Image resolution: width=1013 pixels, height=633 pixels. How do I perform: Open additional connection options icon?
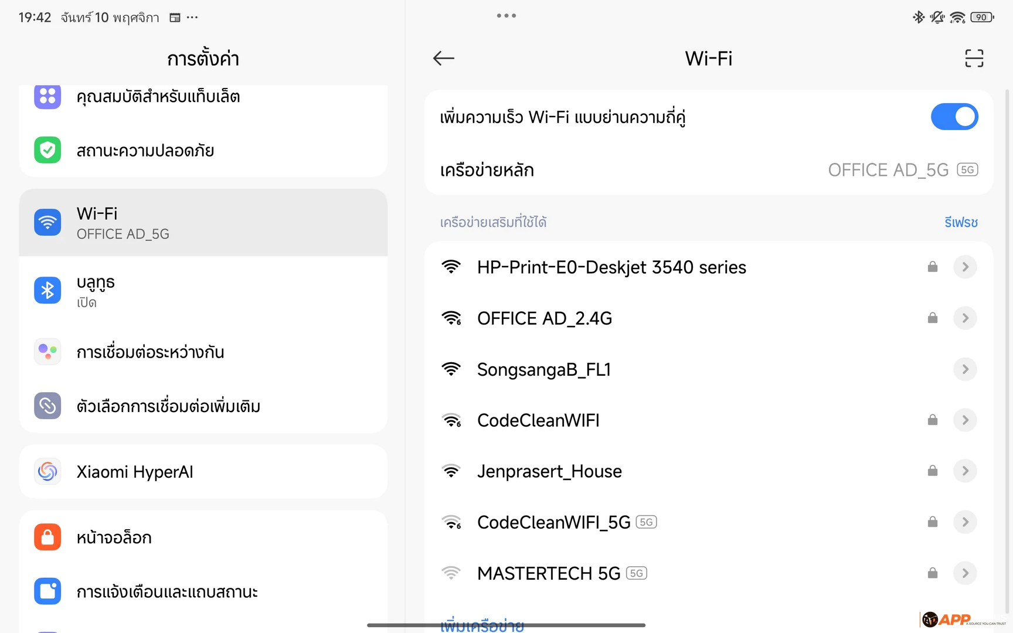(47, 406)
